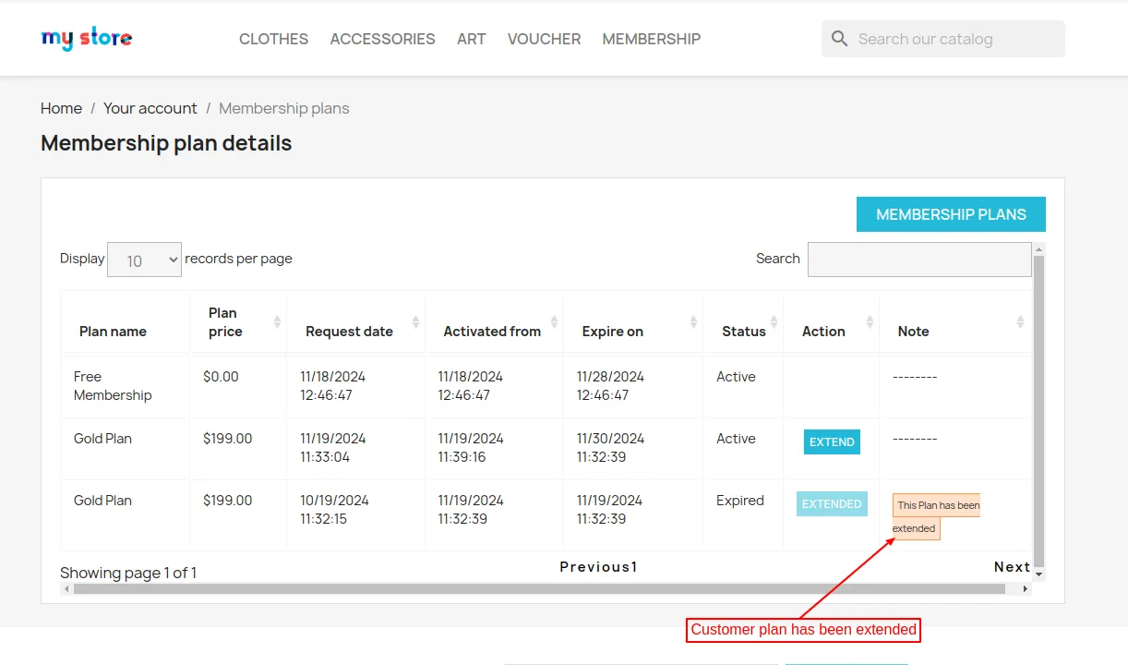Sort by Note column arrows
This screenshot has width=1128, height=665.
pyautogui.click(x=1020, y=321)
